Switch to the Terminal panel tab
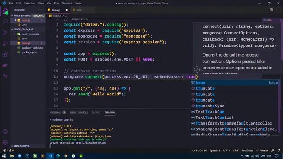Screen dimensions: 283x159 (x=110, y=112)
